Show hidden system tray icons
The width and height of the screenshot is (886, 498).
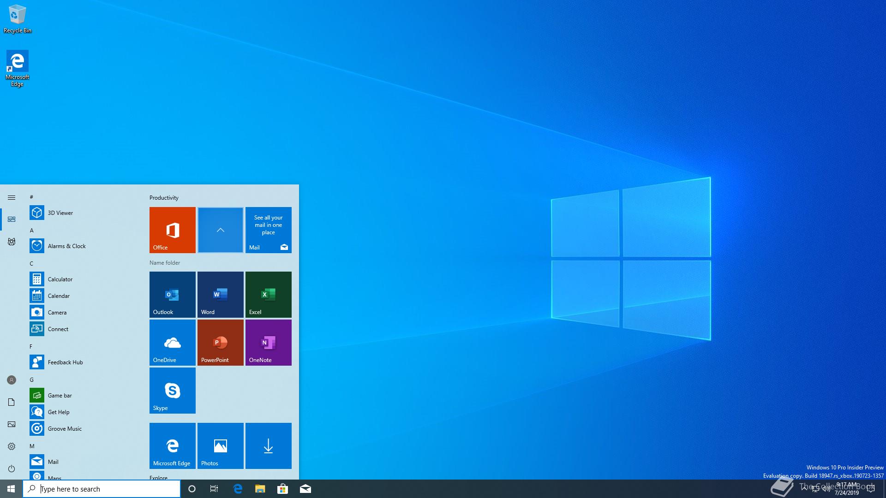[x=804, y=489]
